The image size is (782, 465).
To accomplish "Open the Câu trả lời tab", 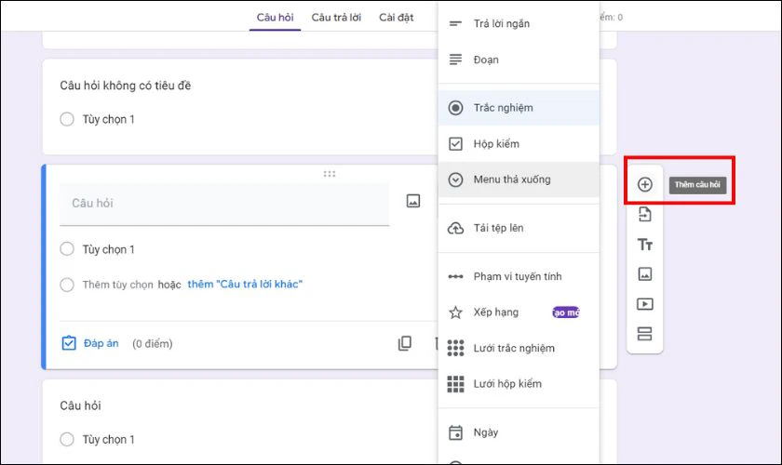I will pos(336,18).
